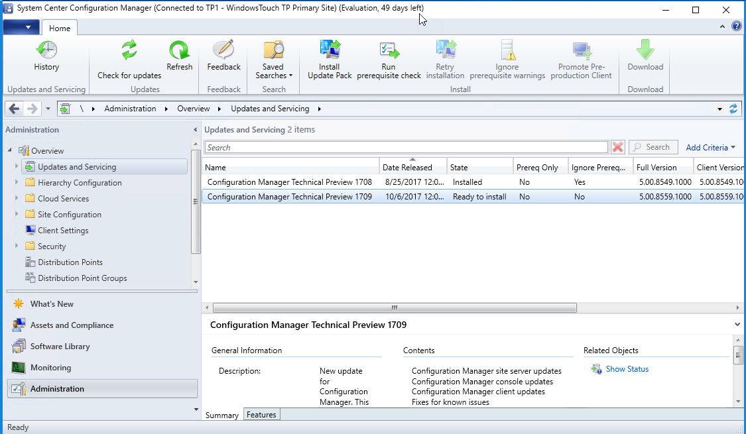Sort by the State column header
746x434 pixels.
tap(479, 168)
